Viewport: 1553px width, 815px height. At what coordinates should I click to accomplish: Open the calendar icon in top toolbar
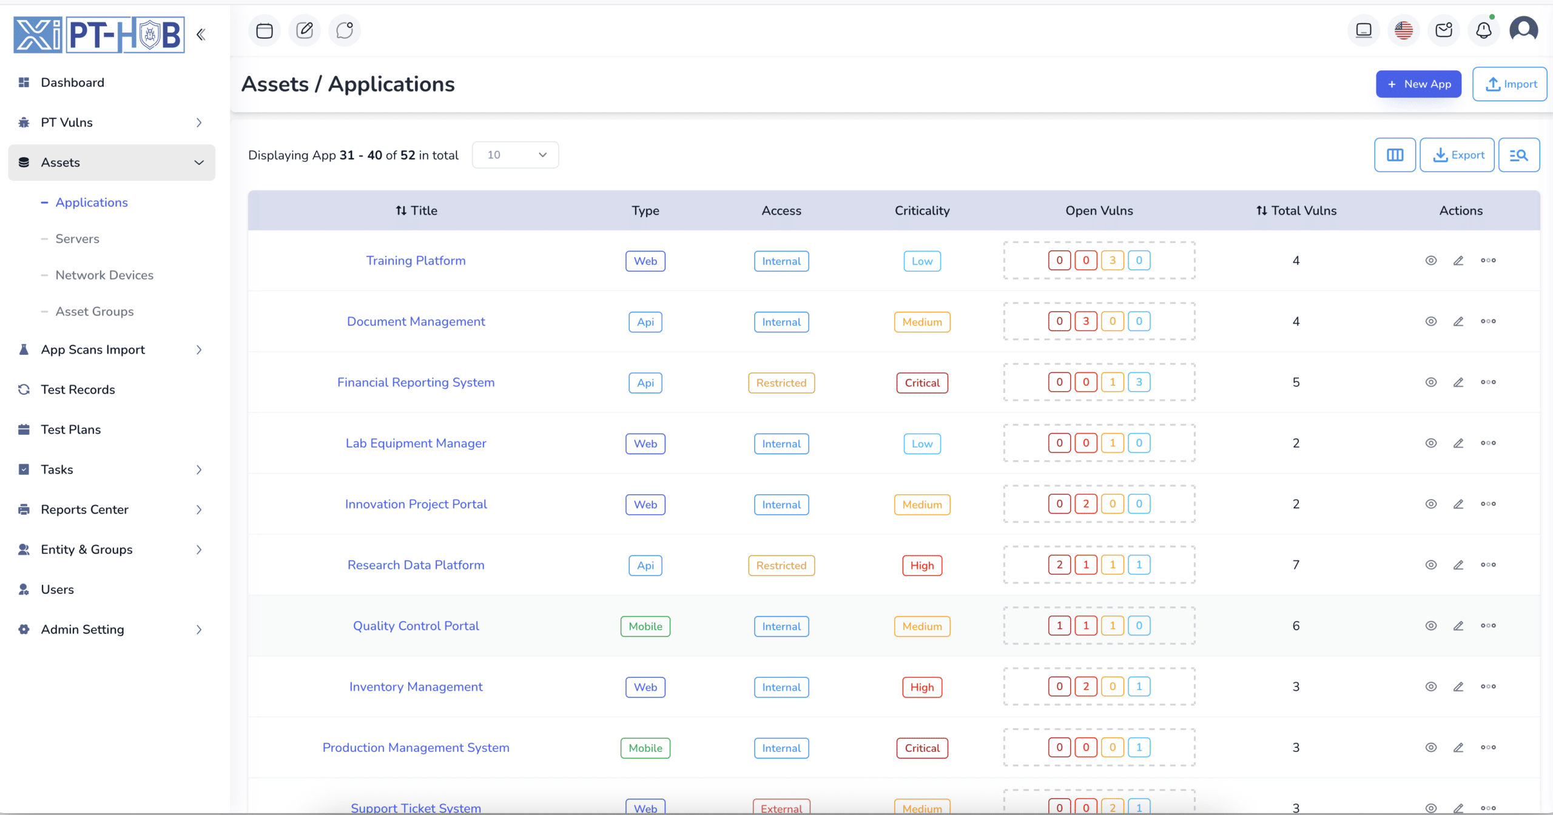click(x=264, y=30)
